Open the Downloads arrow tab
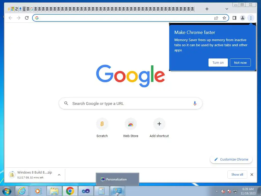Viewport: 261px width, 196px height. click(x=20, y=9)
